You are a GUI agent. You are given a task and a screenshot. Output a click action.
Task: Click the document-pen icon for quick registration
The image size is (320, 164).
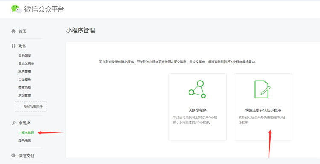262,89
